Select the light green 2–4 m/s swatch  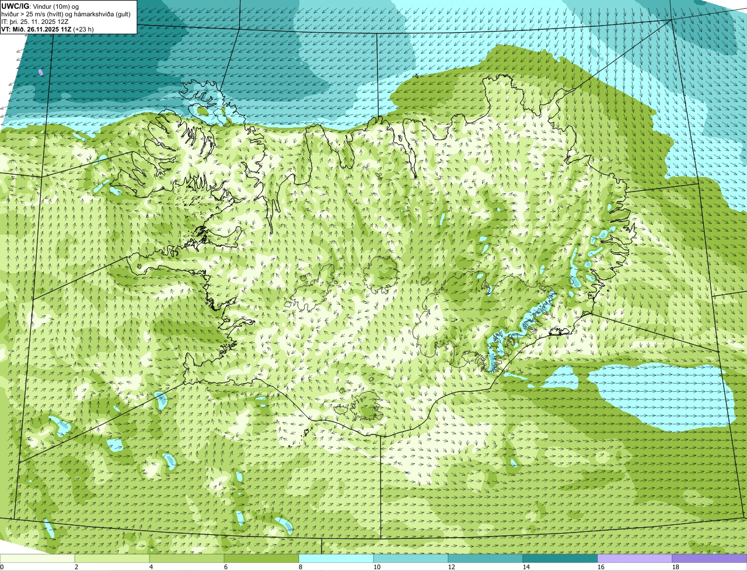(x=112, y=559)
